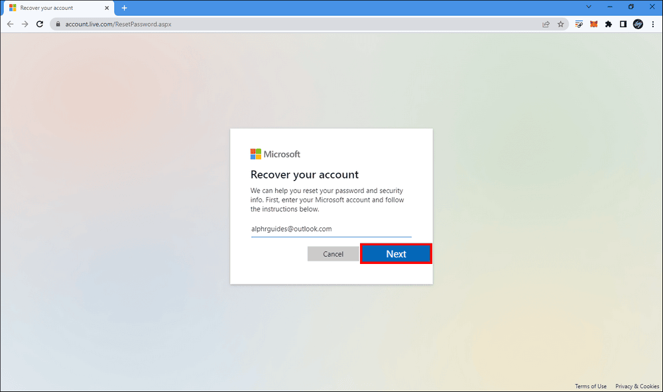Image resolution: width=663 pixels, height=392 pixels.
Task: Open the Chrome three-dot menu
Action: coord(653,24)
